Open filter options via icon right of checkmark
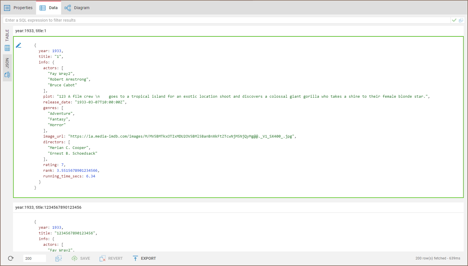 pyautogui.click(x=461, y=20)
